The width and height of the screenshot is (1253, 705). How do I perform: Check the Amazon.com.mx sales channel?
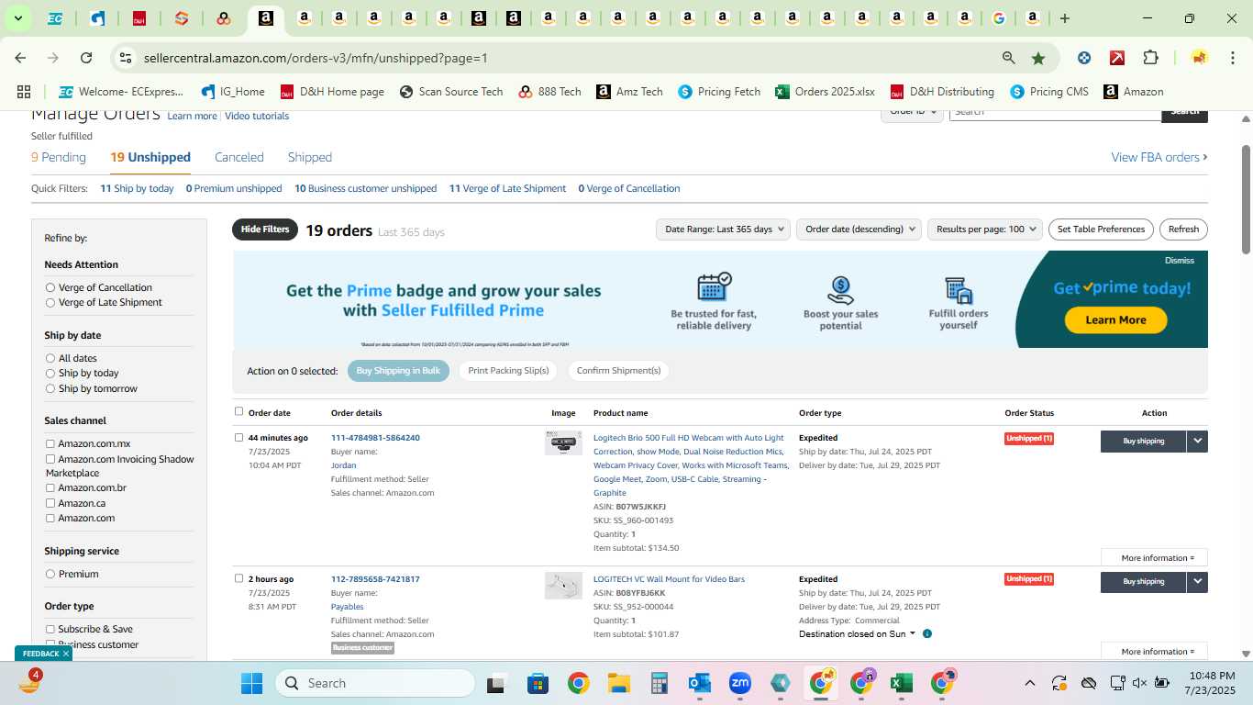click(x=50, y=443)
